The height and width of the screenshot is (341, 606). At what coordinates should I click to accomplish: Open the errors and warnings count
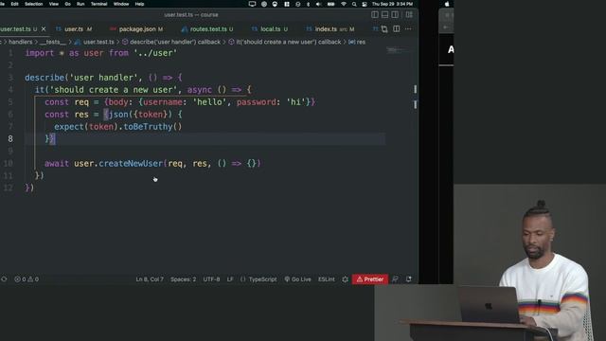tap(27, 279)
